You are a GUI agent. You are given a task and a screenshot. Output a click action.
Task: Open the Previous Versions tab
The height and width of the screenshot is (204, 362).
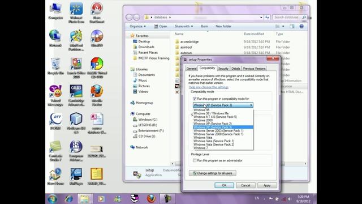pos(254,69)
